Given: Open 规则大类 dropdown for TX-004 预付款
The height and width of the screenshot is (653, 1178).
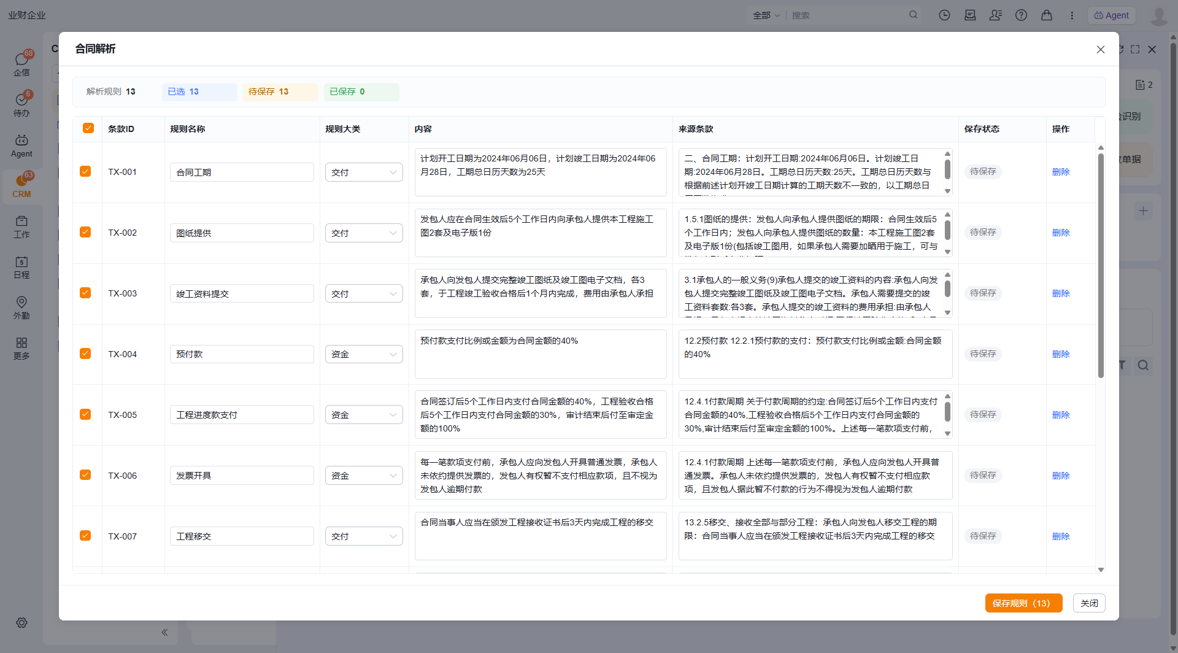Looking at the screenshot, I should click(x=364, y=354).
